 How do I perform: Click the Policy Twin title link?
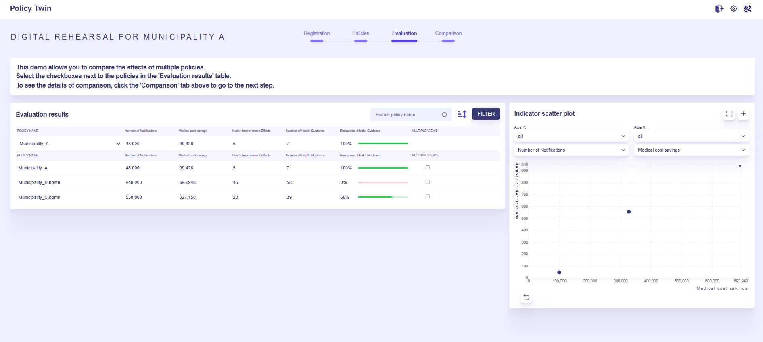point(31,8)
